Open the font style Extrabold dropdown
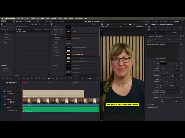 coord(169,61)
